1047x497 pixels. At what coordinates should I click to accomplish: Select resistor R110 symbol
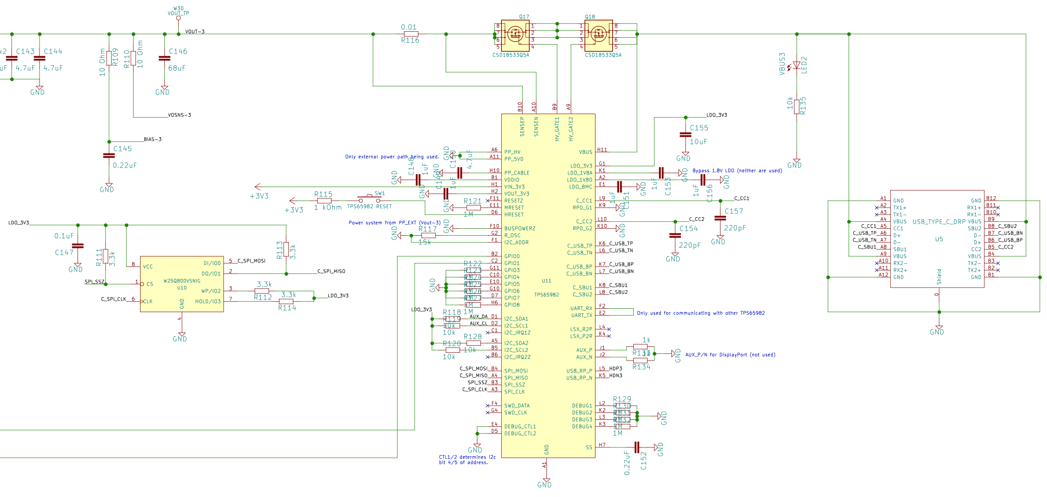pyautogui.click(x=133, y=58)
